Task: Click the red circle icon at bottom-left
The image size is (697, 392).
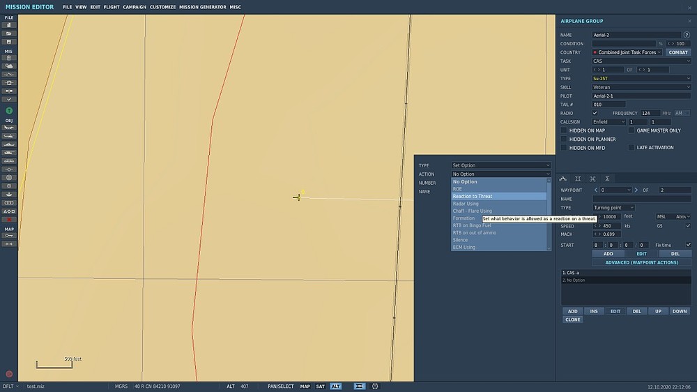Action: click(9, 374)
